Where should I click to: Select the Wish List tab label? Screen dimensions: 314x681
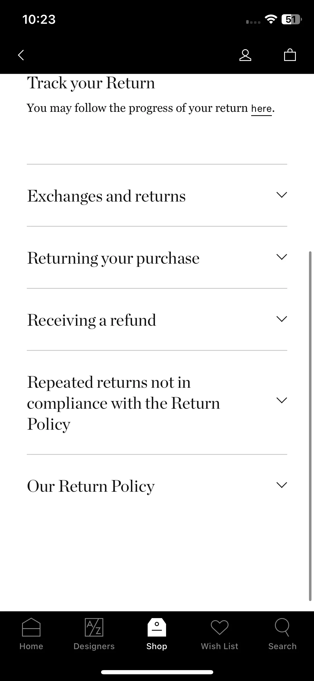point(220,646)
